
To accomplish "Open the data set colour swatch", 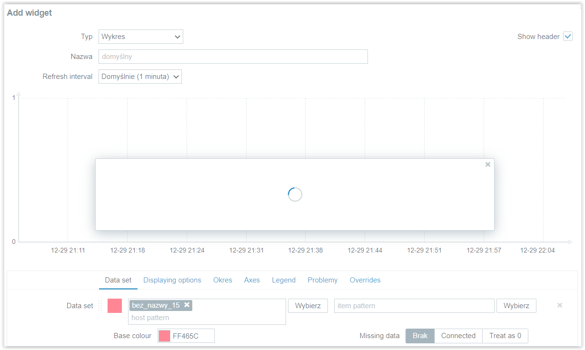I will 115,306.
